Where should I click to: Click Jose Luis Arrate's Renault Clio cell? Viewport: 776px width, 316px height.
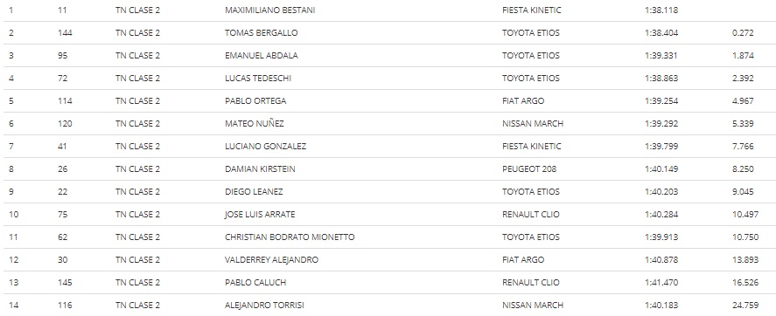(x=530, y=214)
